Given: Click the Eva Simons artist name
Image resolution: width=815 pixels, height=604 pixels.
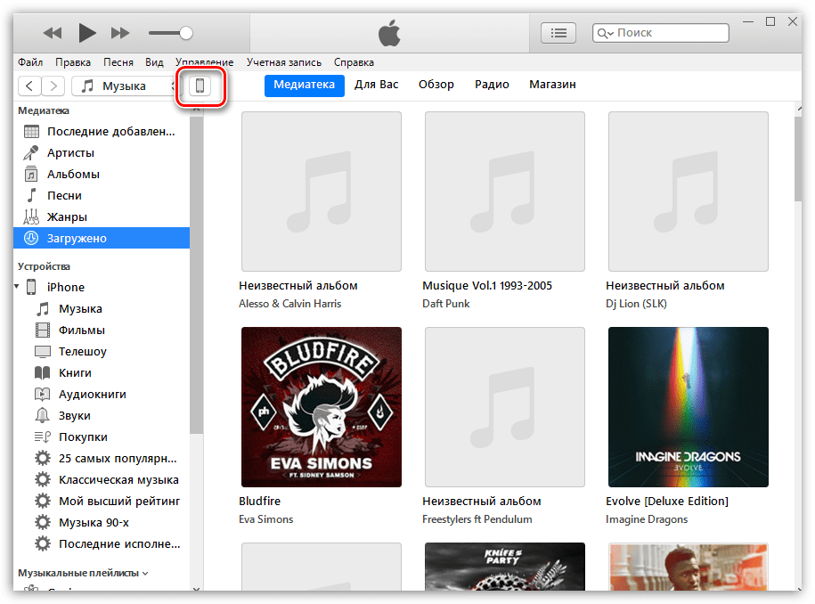Looking at the screenshot, I should pos(265,519).
